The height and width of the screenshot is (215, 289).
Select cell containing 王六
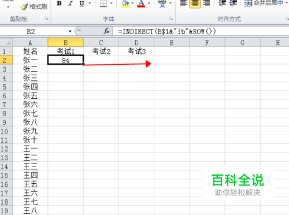pos(30,193)
